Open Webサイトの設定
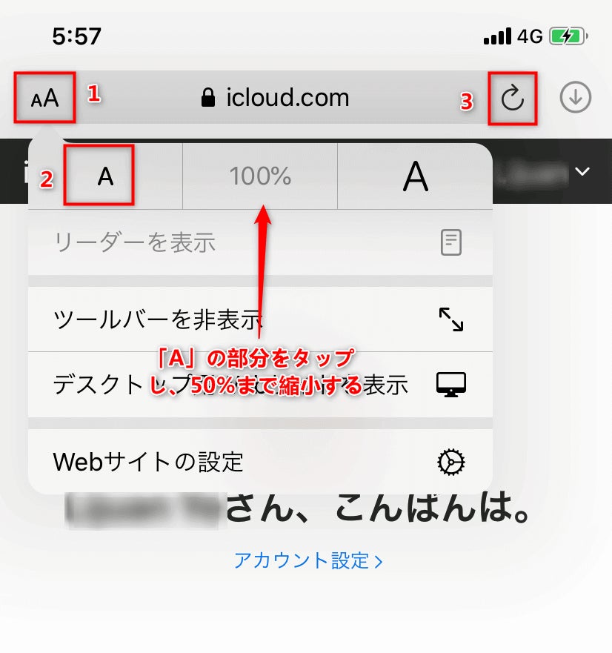 pos(260,462)
